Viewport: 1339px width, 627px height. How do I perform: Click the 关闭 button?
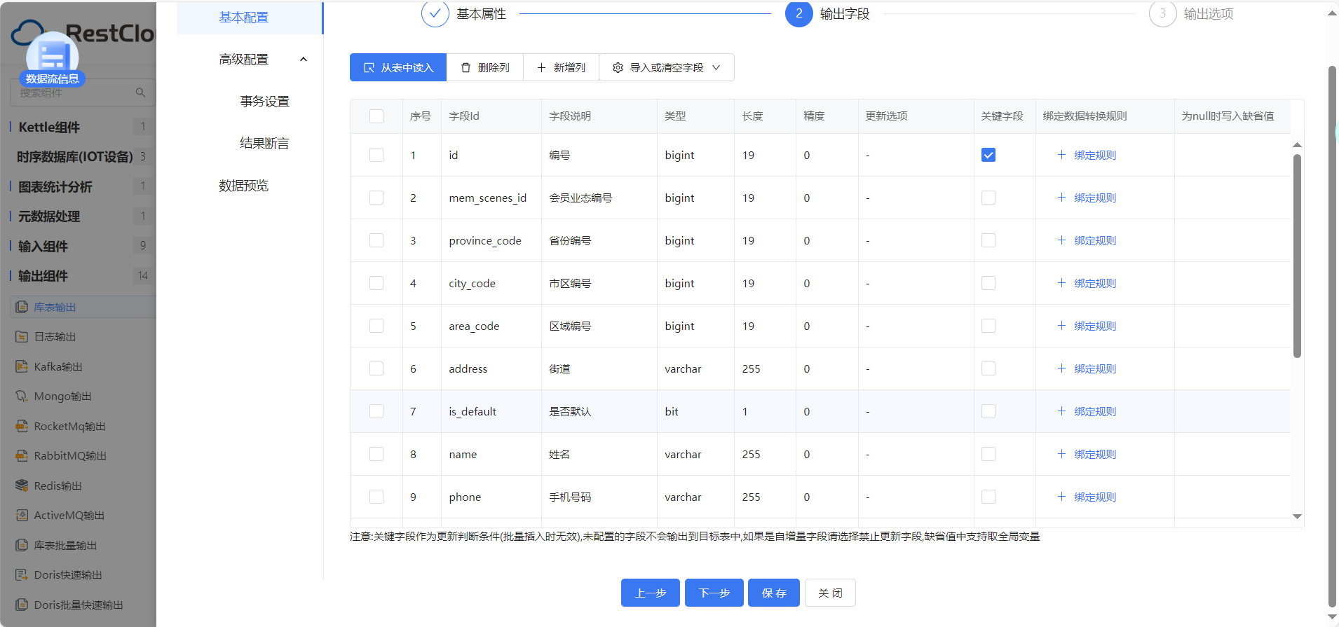pyautogui.click(x=830, y=593)
